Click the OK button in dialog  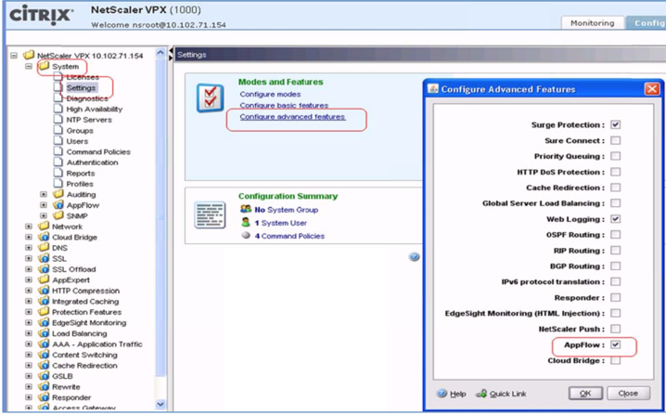point(585,394)
